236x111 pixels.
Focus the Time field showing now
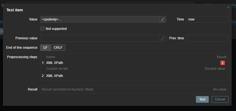(207, 19)
